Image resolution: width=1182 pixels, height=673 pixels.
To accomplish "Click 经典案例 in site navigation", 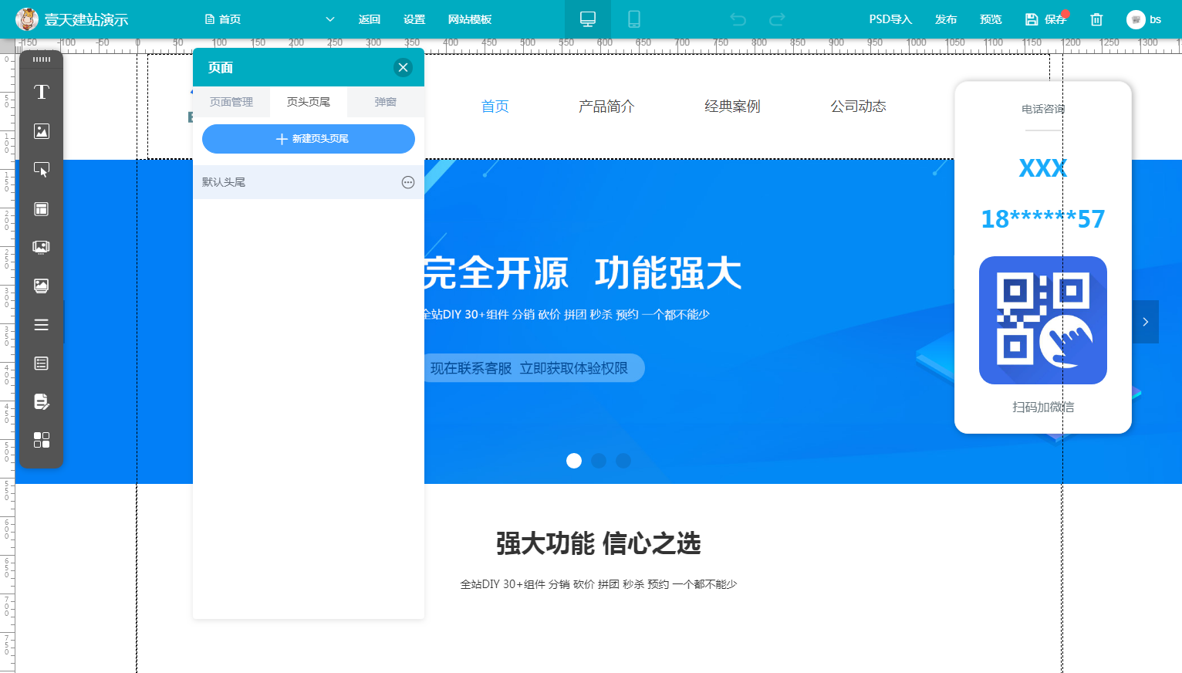I will pyautogui.click(x=732, y=107).
